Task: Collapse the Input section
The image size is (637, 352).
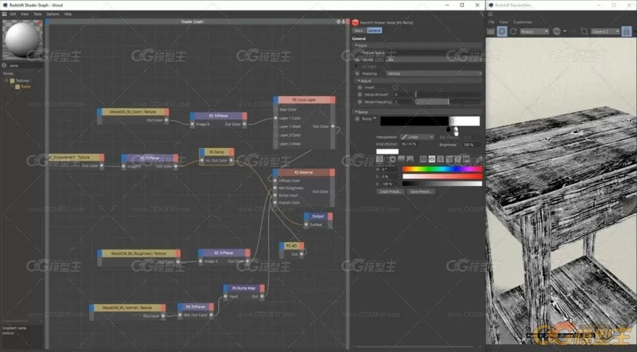Action: 356,45
